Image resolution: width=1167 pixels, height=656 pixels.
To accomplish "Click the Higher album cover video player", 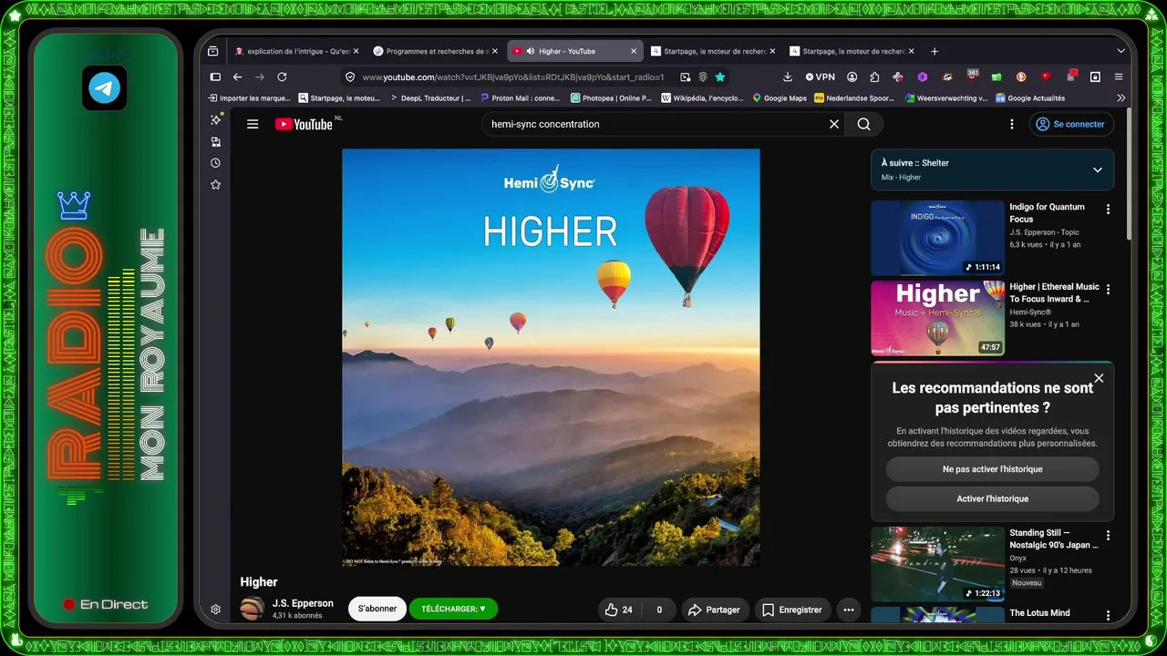I will (551, 357).
